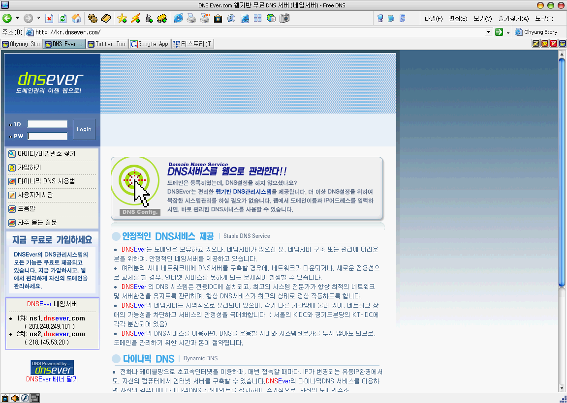This screenshot has height=403, width=567.
Task: Click the DNSEver 배너 달기 link
Action: (x=52, y=379)
